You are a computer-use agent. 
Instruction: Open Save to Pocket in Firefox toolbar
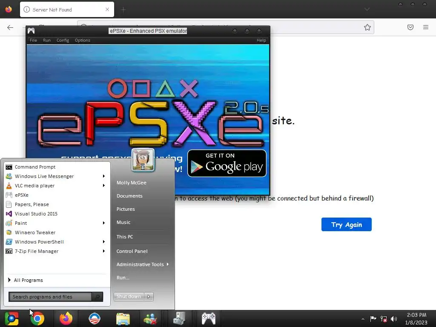coord(410,27)
